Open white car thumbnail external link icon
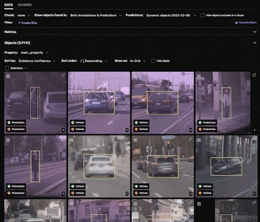Screen dimensions: 260x222 [x=127, y=139]
